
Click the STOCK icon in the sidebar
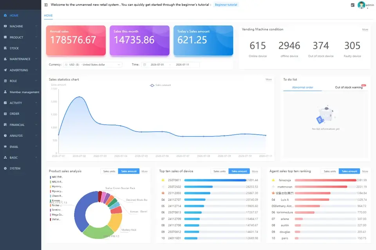[x=5, y=48]
